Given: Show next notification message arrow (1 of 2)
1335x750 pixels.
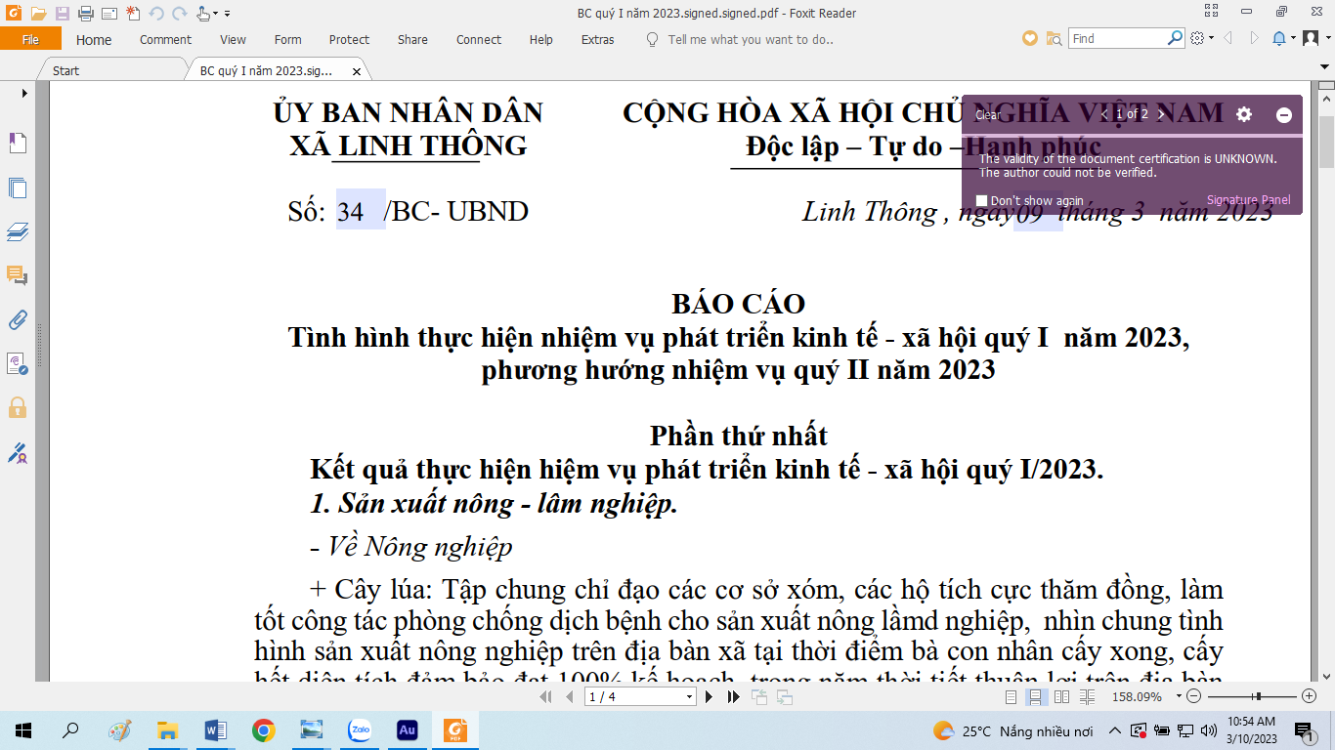Looking at the screenshot, I should (1161, 114).
